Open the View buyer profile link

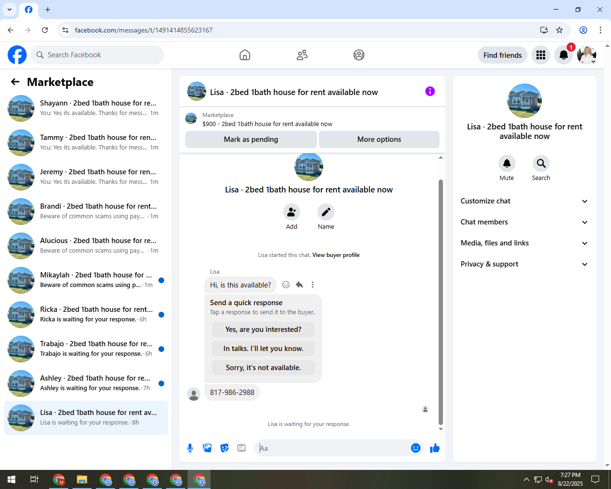[336, 255]
